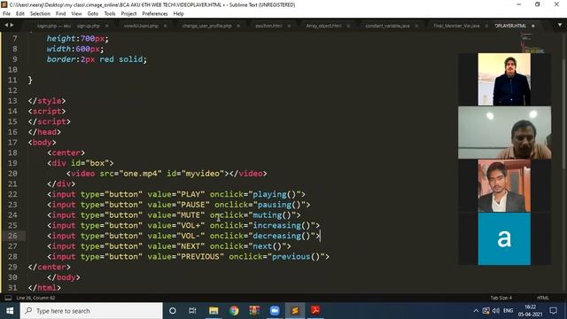Close the Array_object.html tab
The height and width of the screenshot is (319, 567).
348,26
